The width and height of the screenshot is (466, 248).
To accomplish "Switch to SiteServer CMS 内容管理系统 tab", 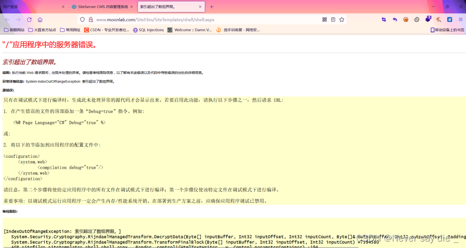I will pos(102,6).
